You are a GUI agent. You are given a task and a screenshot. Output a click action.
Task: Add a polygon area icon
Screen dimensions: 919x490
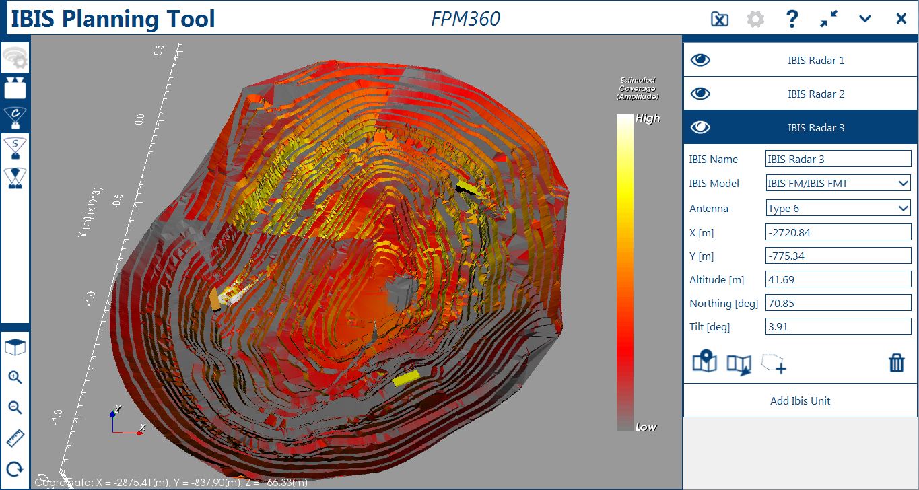pyautogui.click(x=774, y=363)
